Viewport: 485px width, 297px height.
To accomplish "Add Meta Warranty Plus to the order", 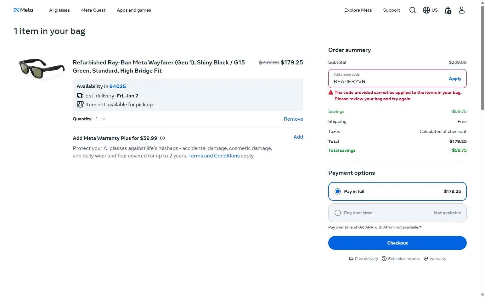I will (298, 137).
